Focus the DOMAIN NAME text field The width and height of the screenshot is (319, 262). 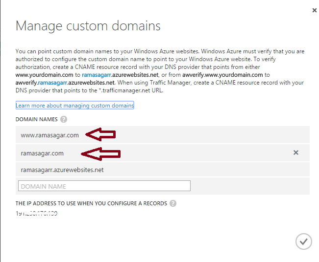tap(104, 186)
